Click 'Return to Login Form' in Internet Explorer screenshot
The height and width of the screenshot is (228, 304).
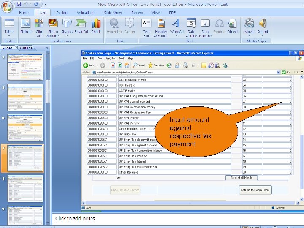(x=255, y=190)
